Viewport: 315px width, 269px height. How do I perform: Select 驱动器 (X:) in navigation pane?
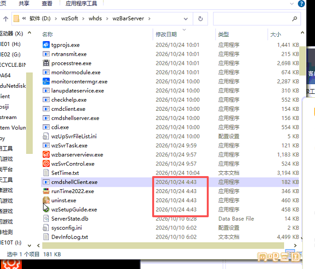click(12, 33)
